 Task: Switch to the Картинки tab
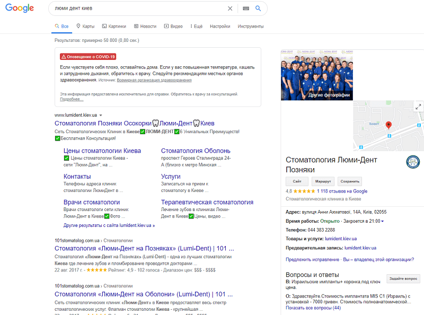click(x=114, y=26)
